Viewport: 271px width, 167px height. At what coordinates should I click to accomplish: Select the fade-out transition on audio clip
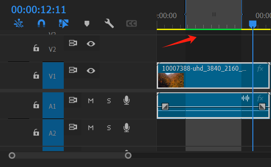tap(262, 106)
